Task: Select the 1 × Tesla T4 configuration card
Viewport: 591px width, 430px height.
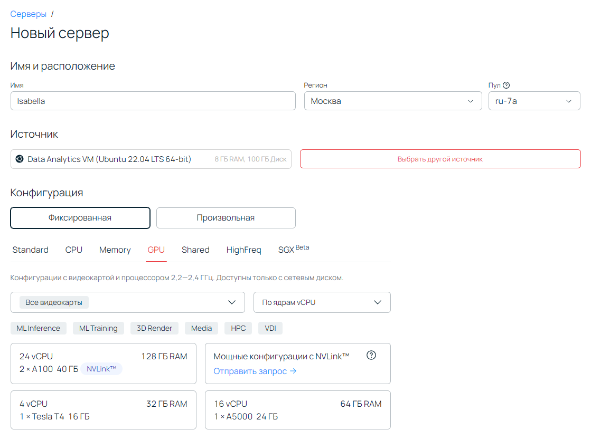Action: [x=103, y=410]
